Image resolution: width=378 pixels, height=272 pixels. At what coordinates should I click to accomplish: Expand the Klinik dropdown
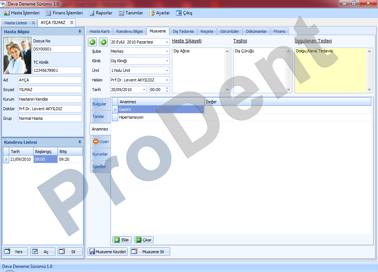tap(167, 61)
